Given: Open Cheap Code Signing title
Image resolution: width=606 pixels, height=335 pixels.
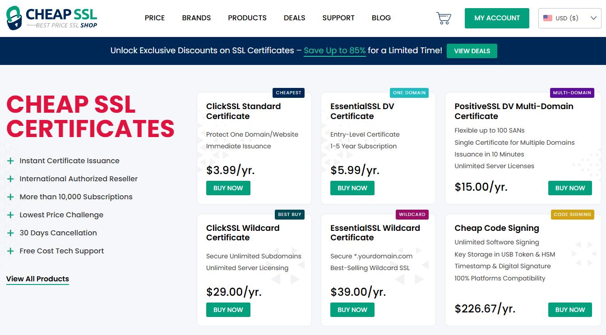Looking at the screenshot, I should [497, 228].
